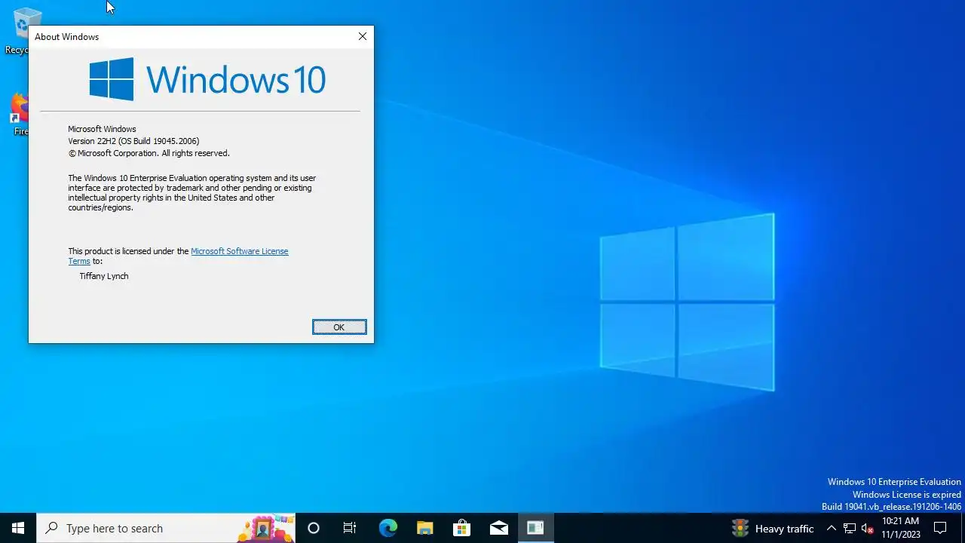
Task: Click OK in About Windows dialog
Action: pos(339,327)
